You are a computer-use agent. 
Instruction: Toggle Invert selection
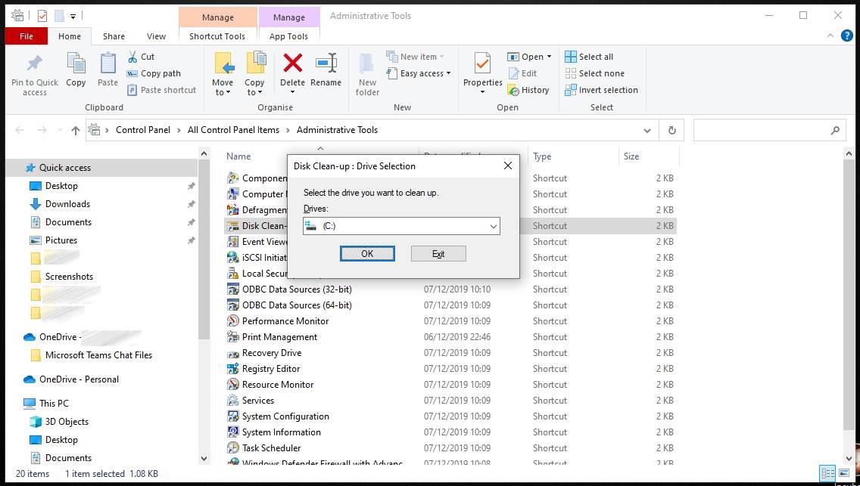(600, 90)
